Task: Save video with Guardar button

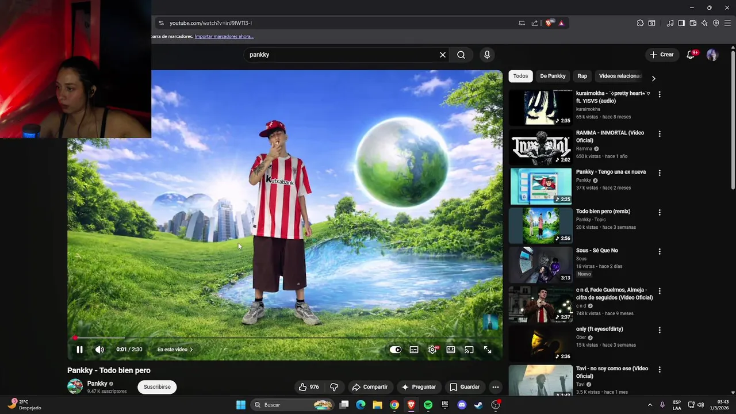Action: (465, 387)
